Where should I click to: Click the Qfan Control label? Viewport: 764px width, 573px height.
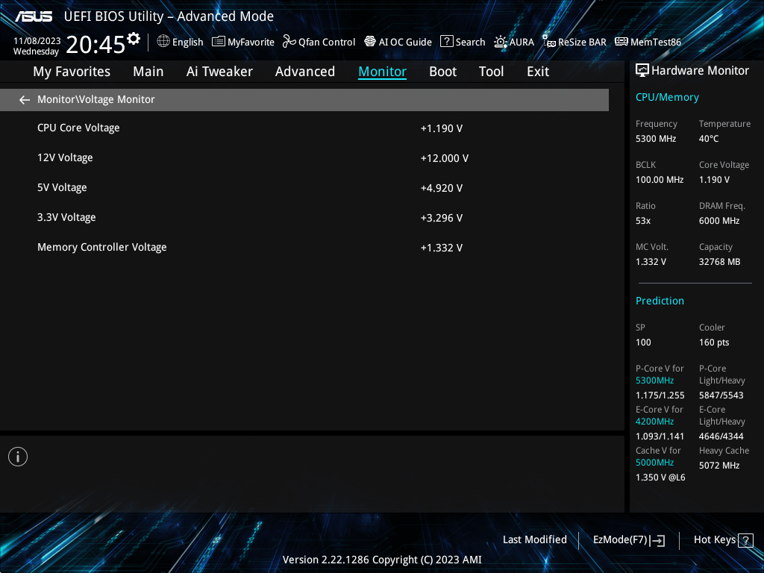coord(327,43)
